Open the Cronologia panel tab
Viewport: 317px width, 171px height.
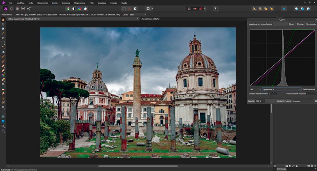[281, 169]
